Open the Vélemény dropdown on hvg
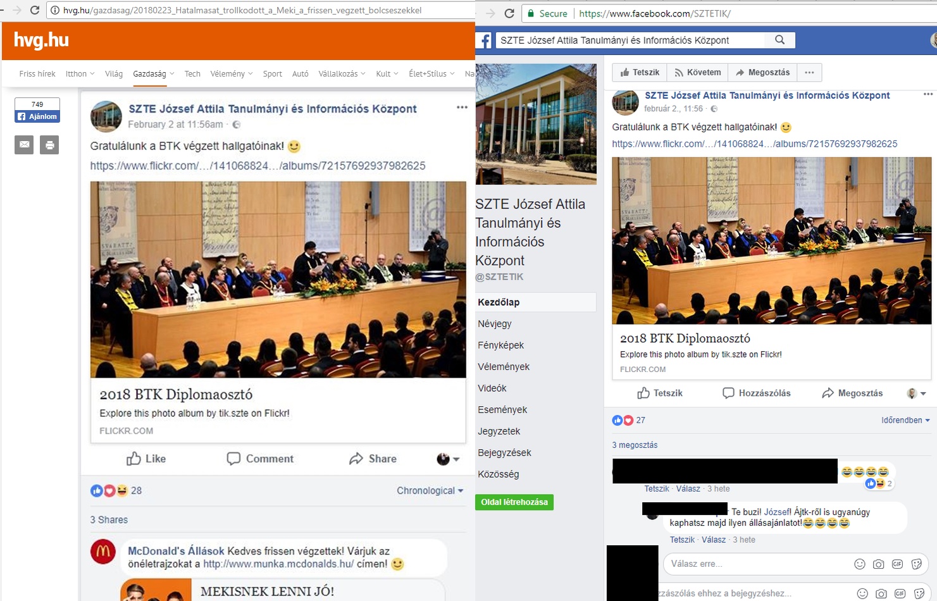The height and width of the screenshot is (601, 937). 232,74
